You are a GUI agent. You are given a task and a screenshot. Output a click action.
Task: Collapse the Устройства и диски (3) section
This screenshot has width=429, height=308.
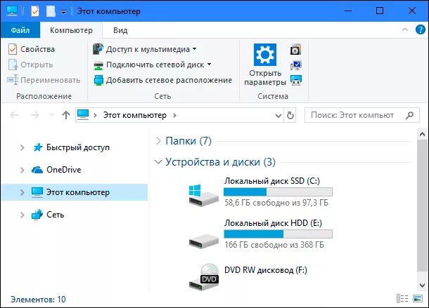pyautogui.click(x=158, y=162)
